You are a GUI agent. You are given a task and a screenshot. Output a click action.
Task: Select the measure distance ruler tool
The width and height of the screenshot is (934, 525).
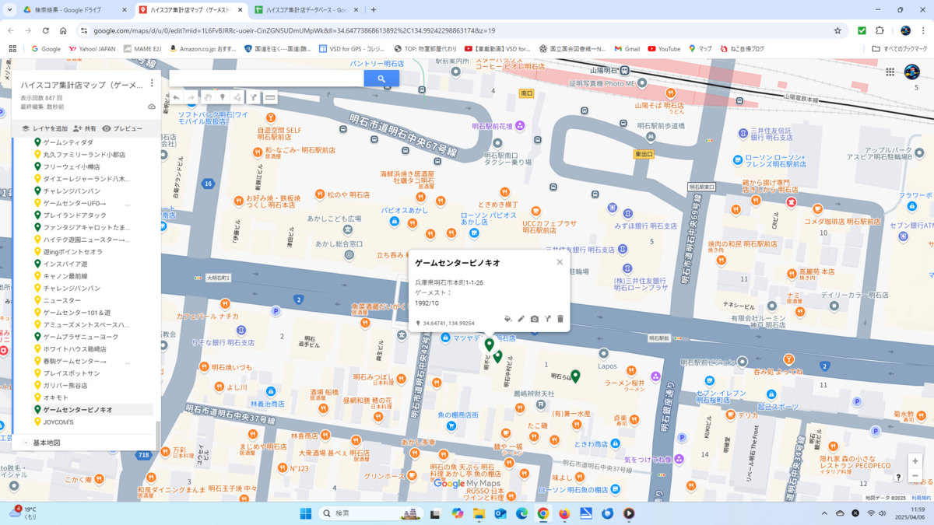pyautogui.click(x=270, y=98)
